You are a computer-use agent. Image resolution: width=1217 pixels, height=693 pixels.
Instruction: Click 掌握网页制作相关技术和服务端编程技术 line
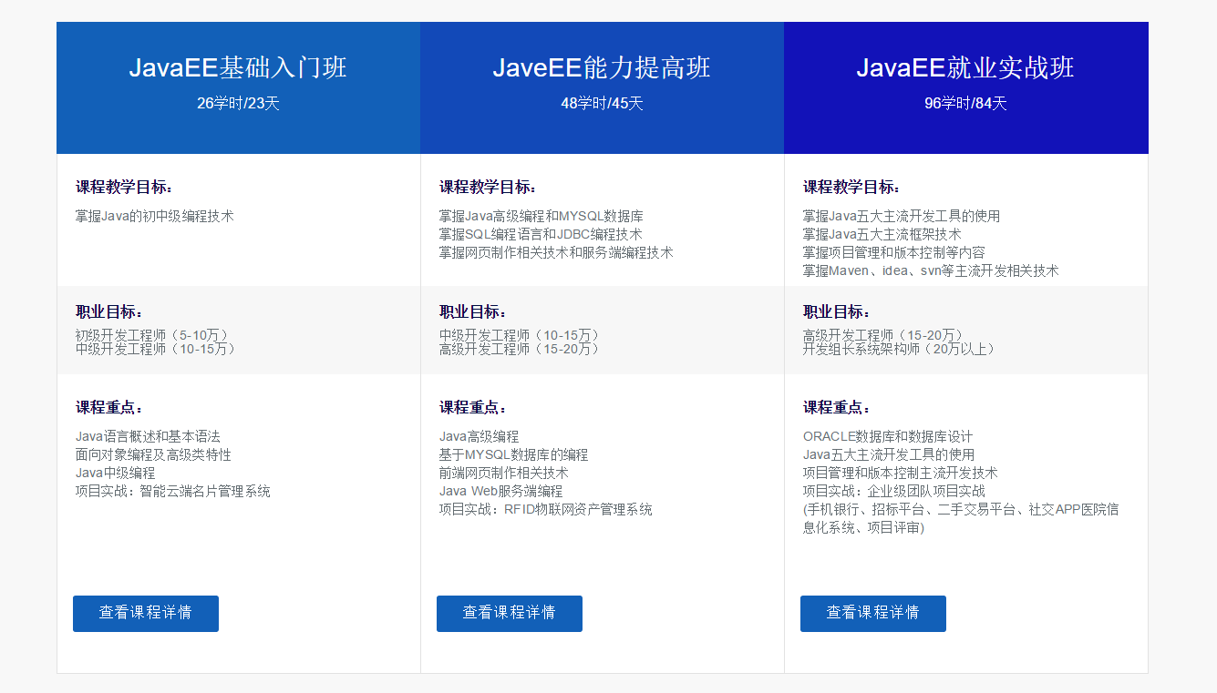coord(556,252)
